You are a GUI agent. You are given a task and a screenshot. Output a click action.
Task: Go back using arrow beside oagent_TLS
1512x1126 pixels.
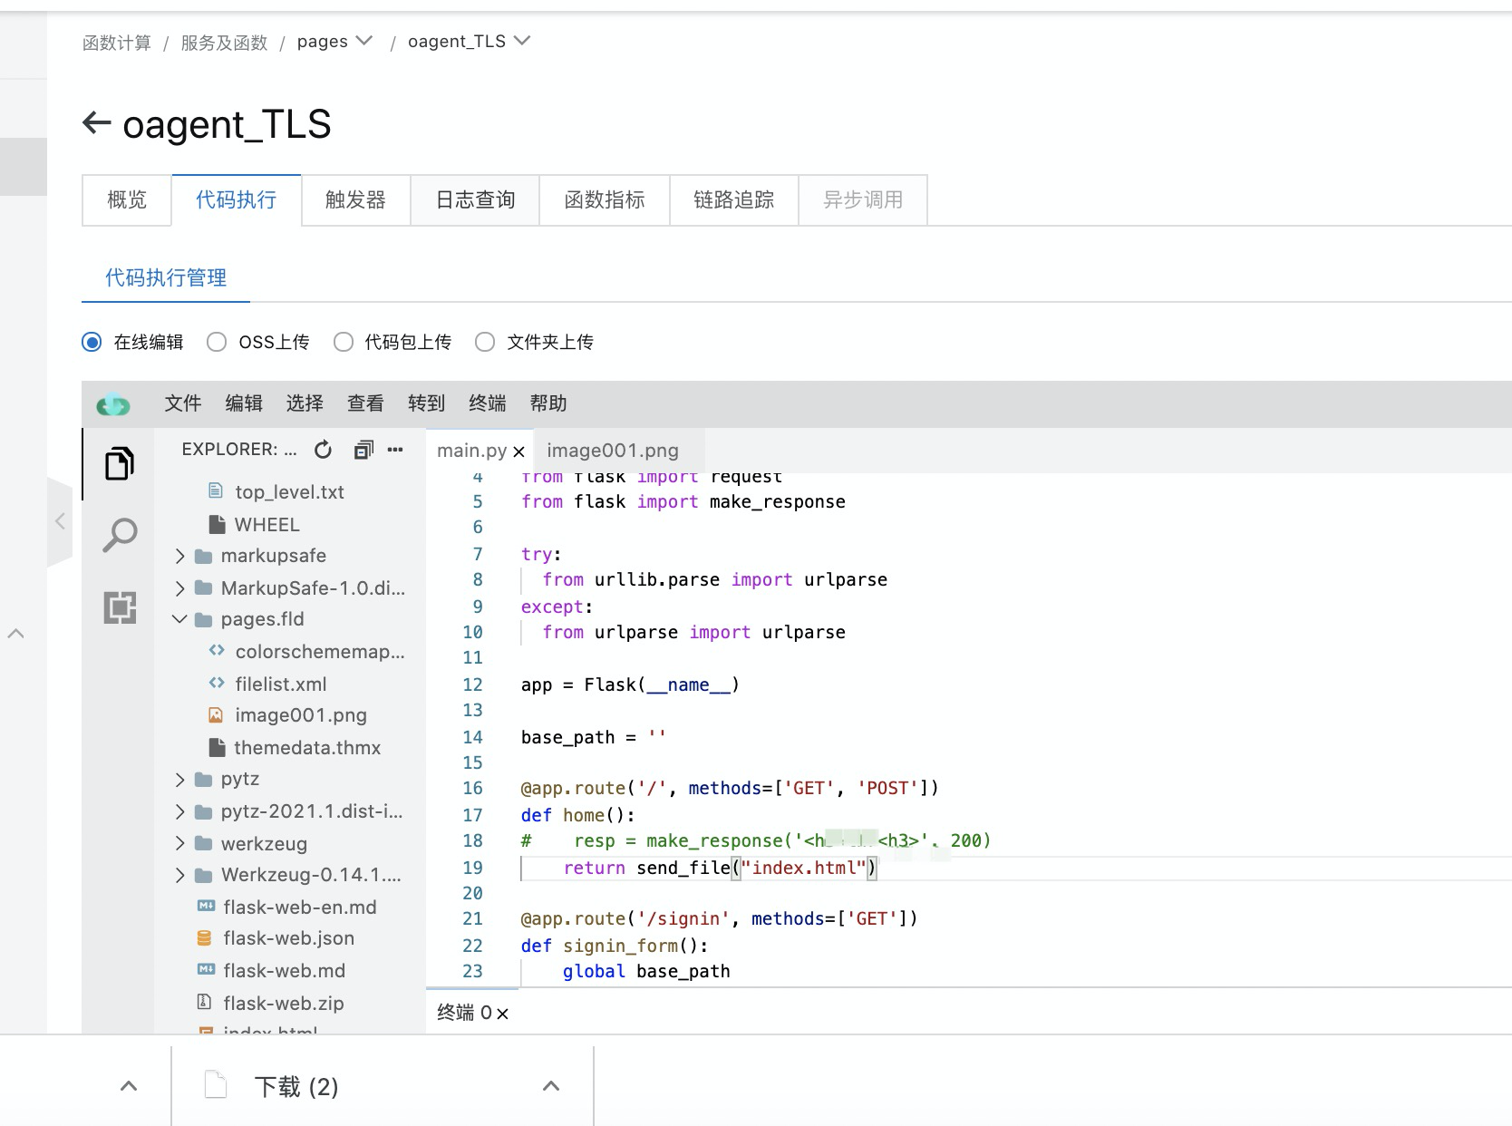coord(97,122)
